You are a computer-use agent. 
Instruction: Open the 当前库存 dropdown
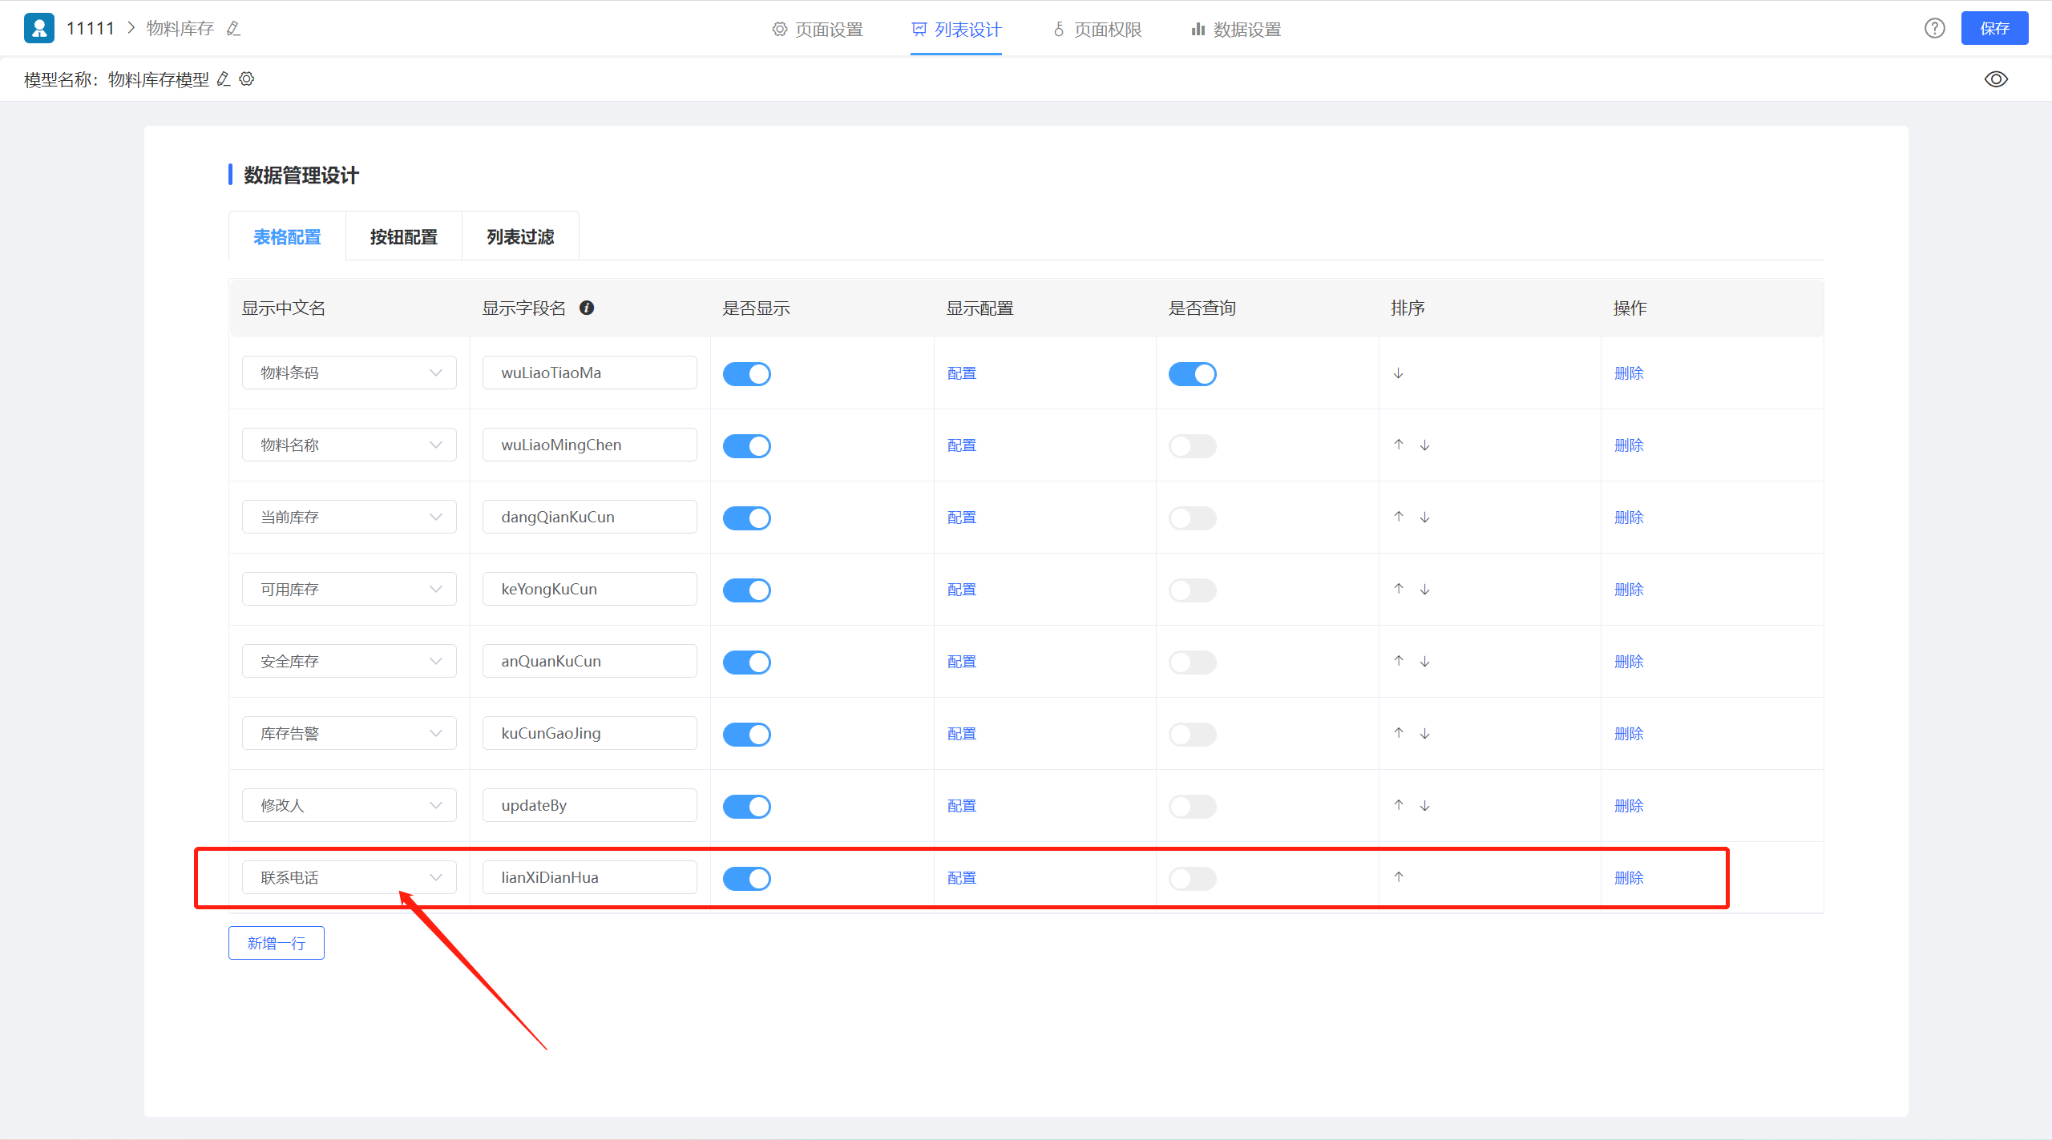[349, 517]
